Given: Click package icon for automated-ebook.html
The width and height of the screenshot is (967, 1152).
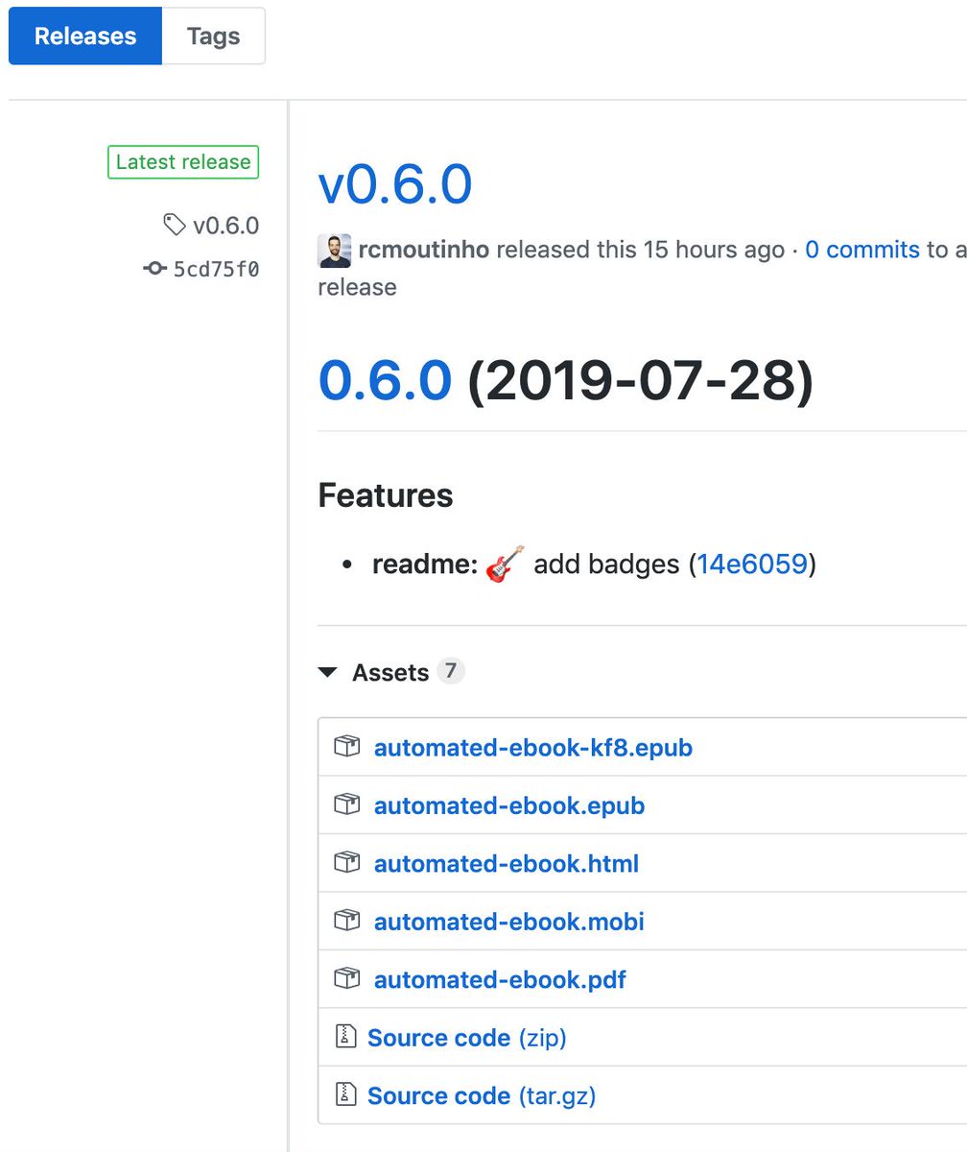Looking at the screenshot, I should coord(346,862).
